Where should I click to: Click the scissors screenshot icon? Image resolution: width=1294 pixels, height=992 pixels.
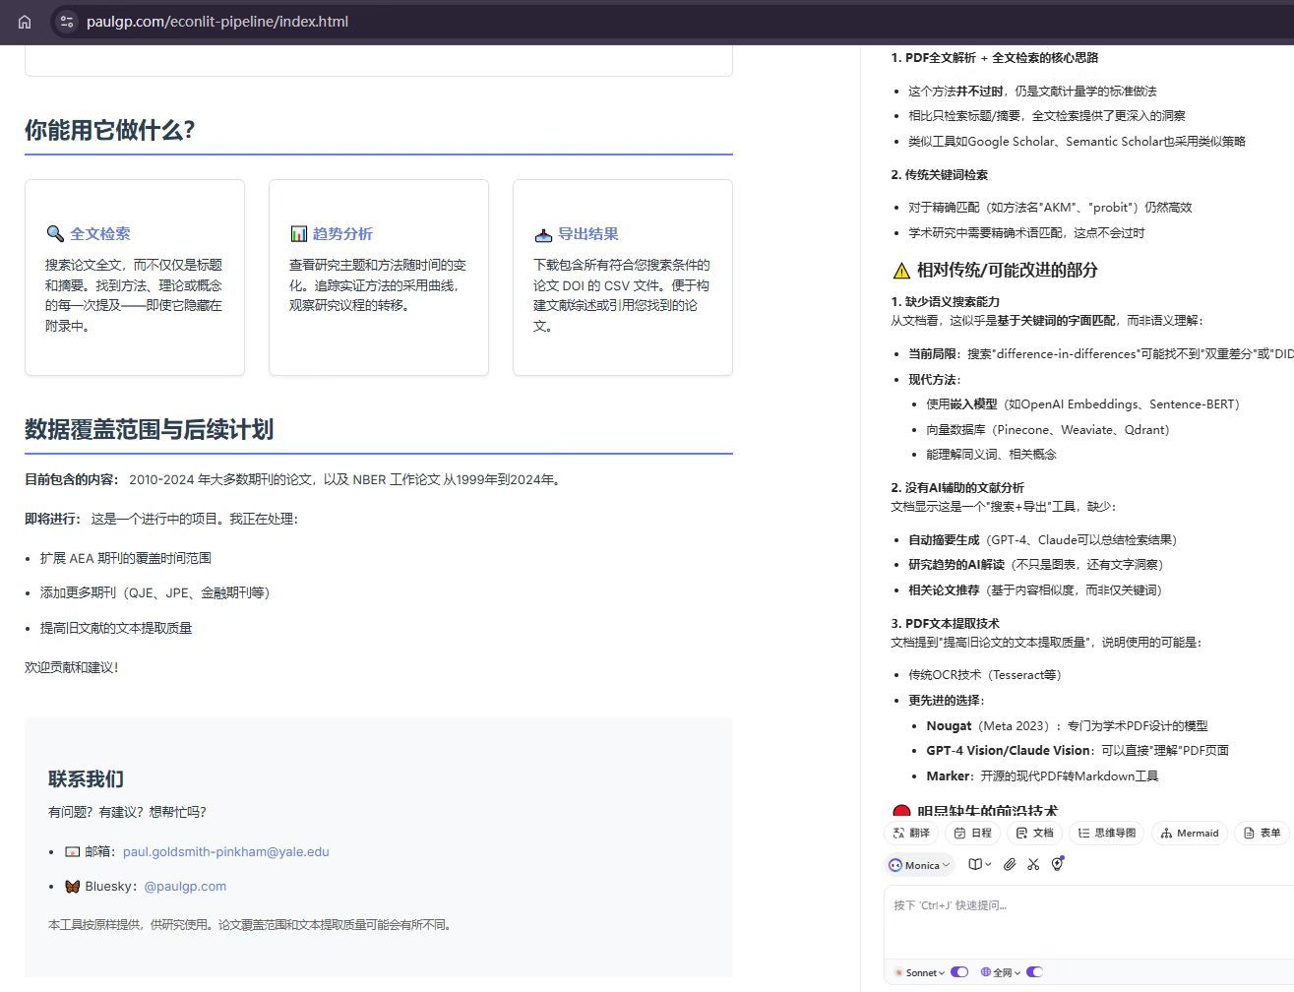click(x=1033, y=864)
